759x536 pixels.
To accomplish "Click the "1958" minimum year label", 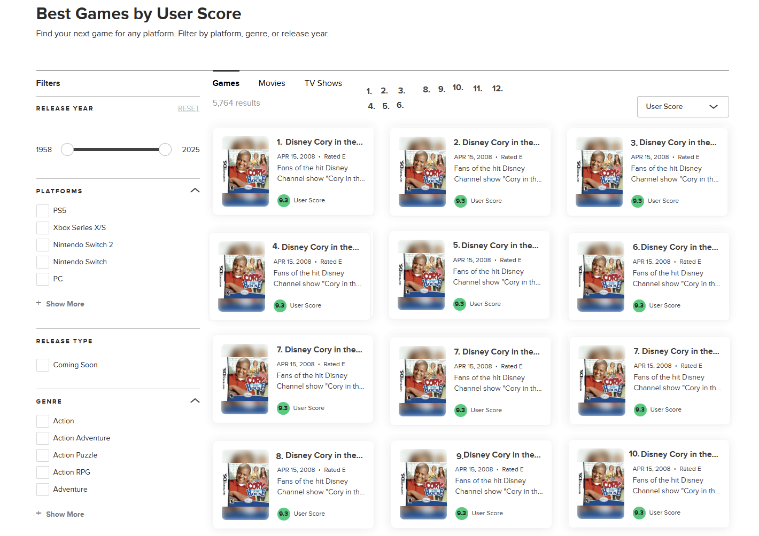I will (x=44, y=149).
